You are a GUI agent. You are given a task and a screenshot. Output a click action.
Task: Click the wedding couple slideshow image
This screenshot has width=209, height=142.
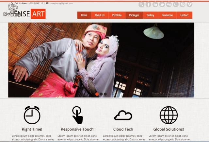point(101,60)
